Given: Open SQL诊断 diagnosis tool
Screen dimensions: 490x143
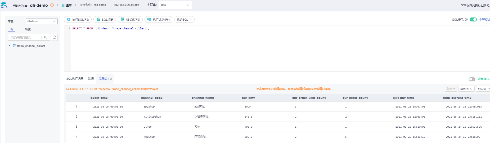Looking at the screenshot, I should (x=105, y=20).
